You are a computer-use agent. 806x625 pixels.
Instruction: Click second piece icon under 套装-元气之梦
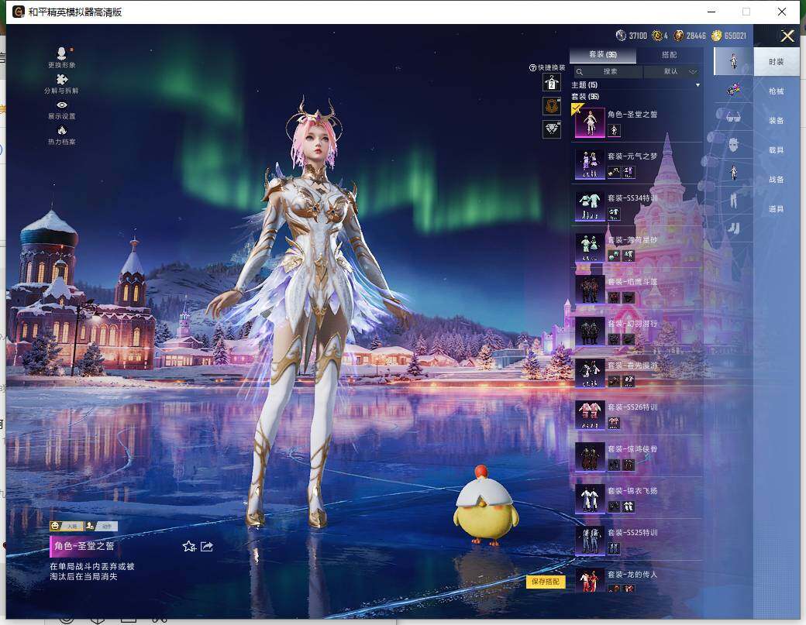[629, 173]
